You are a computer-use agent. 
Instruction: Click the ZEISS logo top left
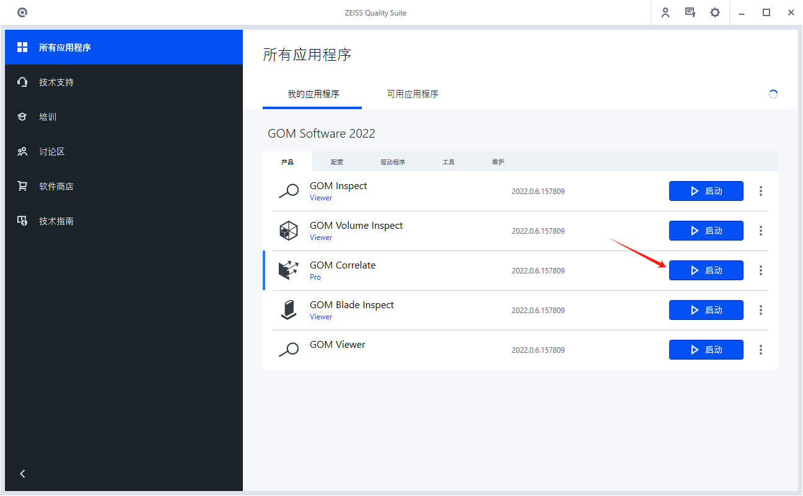(22, 12)
